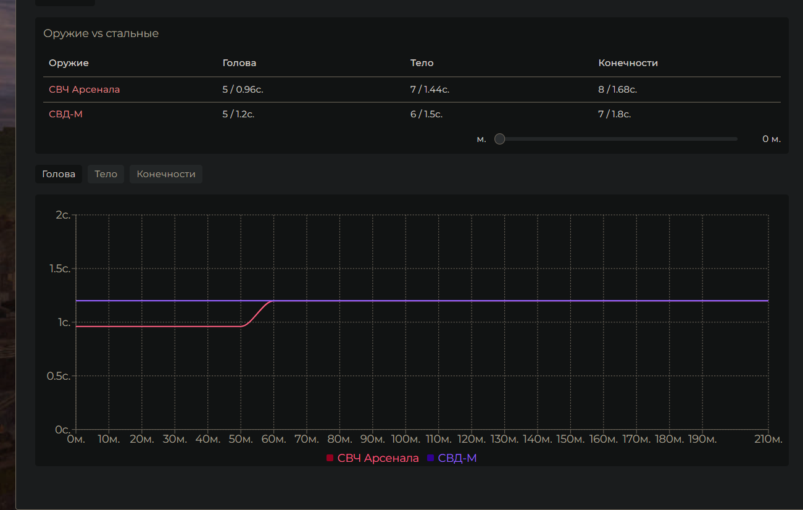
Task: Open the СВЧ Арсенала weapon link in table
Action: click(84, 90)
